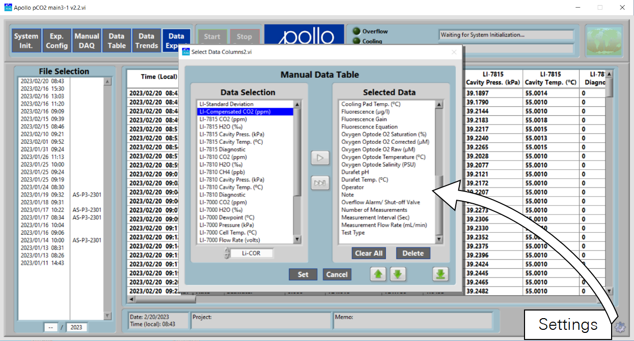Select 'Test Type' in Selected Data

pyautogui.click(x=388, y=233)
